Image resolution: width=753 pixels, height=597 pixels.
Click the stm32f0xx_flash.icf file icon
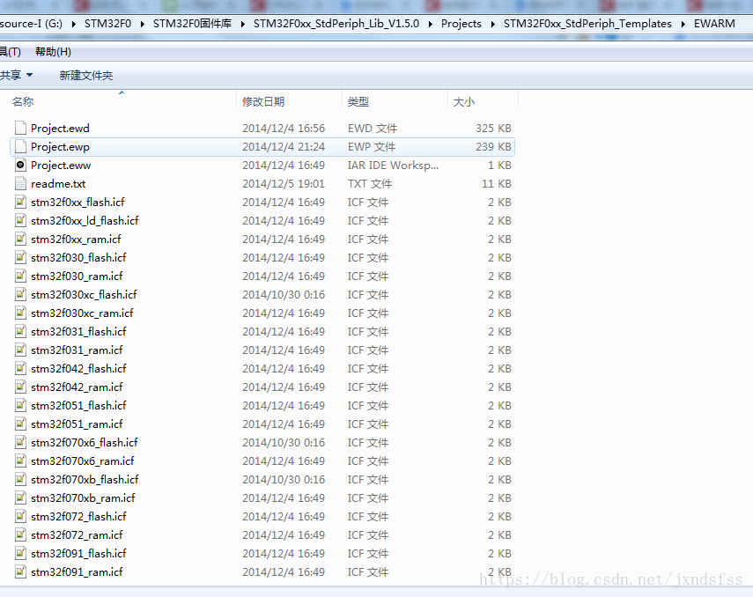(x=20, y=202)
